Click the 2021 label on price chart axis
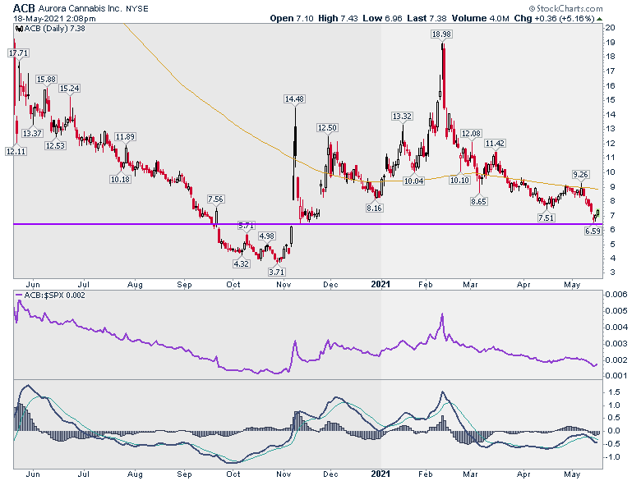Image resolution: width=641 pixels, height=481 pixels. [380, 284]
